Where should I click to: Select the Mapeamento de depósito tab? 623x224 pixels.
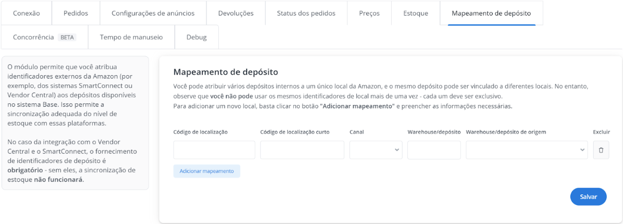(x=491, y=13)
